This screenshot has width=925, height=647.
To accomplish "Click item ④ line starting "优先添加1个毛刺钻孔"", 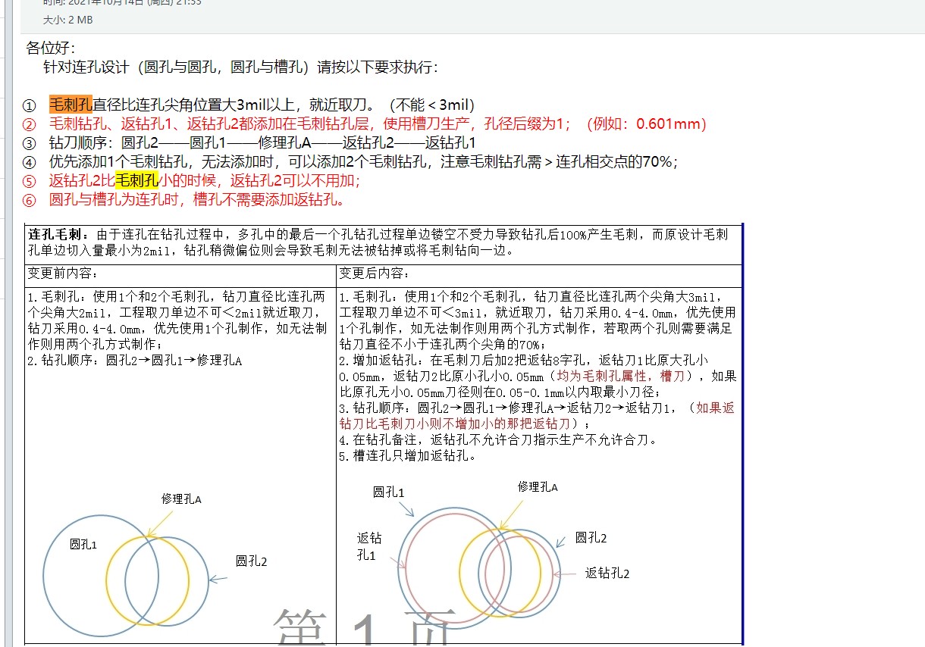I will coord(363,161).
